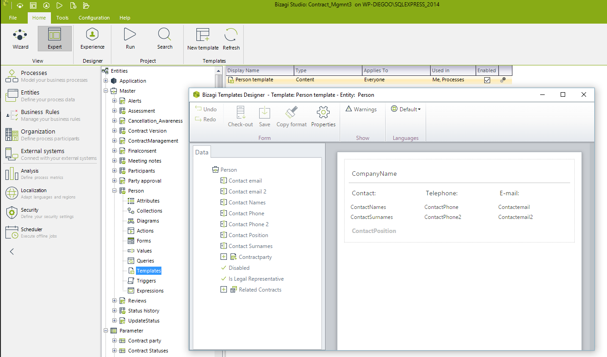Select Forms under Person entity
Viewport: 607px width, 357px height.
tap(144, 241)
